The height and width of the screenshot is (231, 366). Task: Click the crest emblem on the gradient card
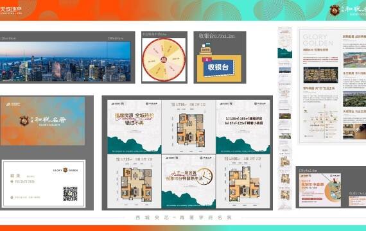point(24,121)
